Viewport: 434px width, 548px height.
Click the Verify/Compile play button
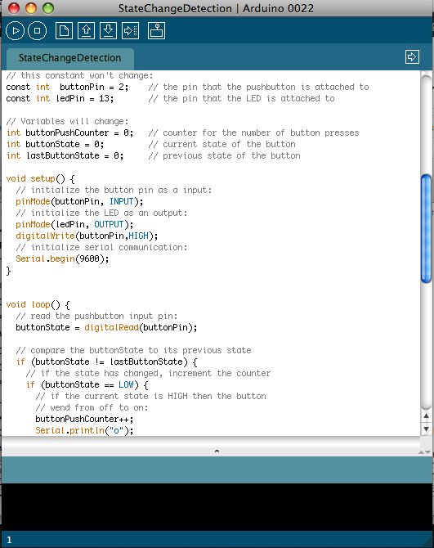click(15, 31)
